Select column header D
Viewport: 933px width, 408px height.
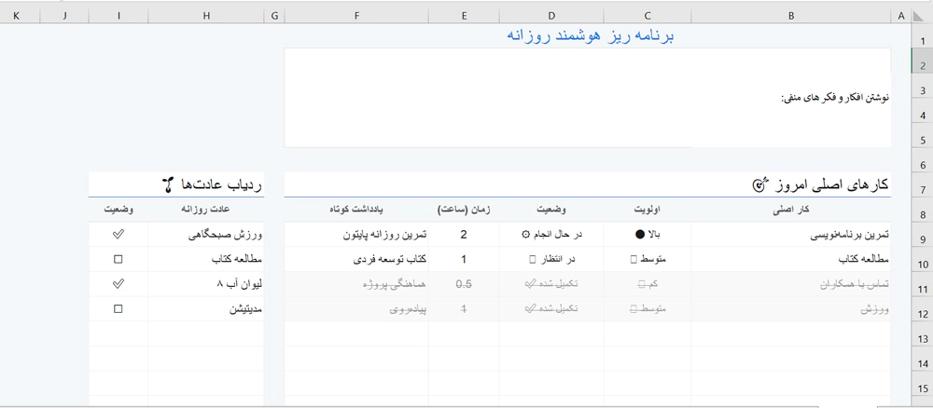(x=551, y=17)
